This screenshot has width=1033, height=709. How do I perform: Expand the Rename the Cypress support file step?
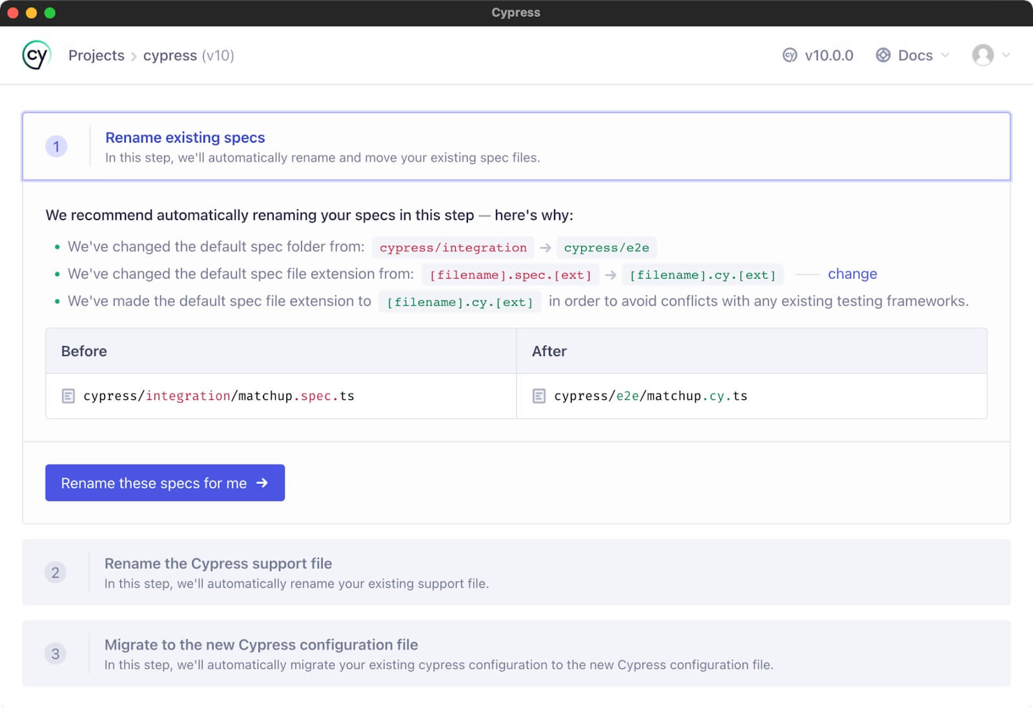[x=218, y=563]
